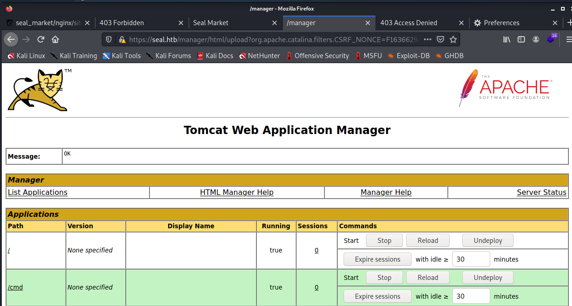Toggle the sidebar view icon
This screenshot has height=306, width=572.
pyautogui.click(x=521, y=39)
